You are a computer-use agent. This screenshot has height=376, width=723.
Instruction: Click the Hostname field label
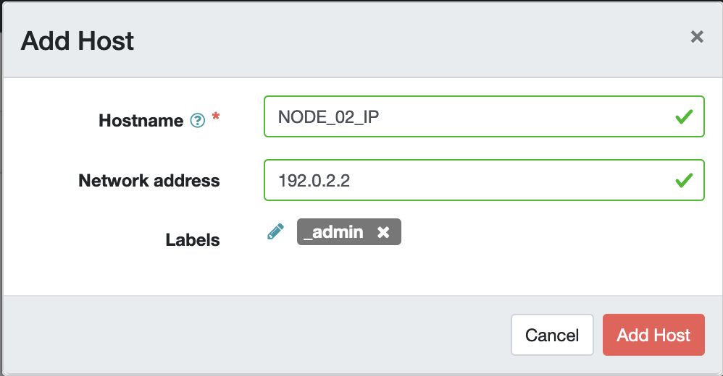141,121
